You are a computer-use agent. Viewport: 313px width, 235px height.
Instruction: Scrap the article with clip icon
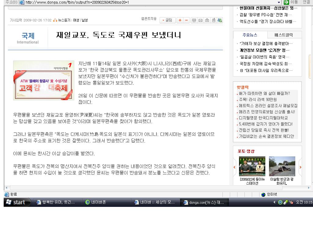pyautogui.click(x=207, y=20)
